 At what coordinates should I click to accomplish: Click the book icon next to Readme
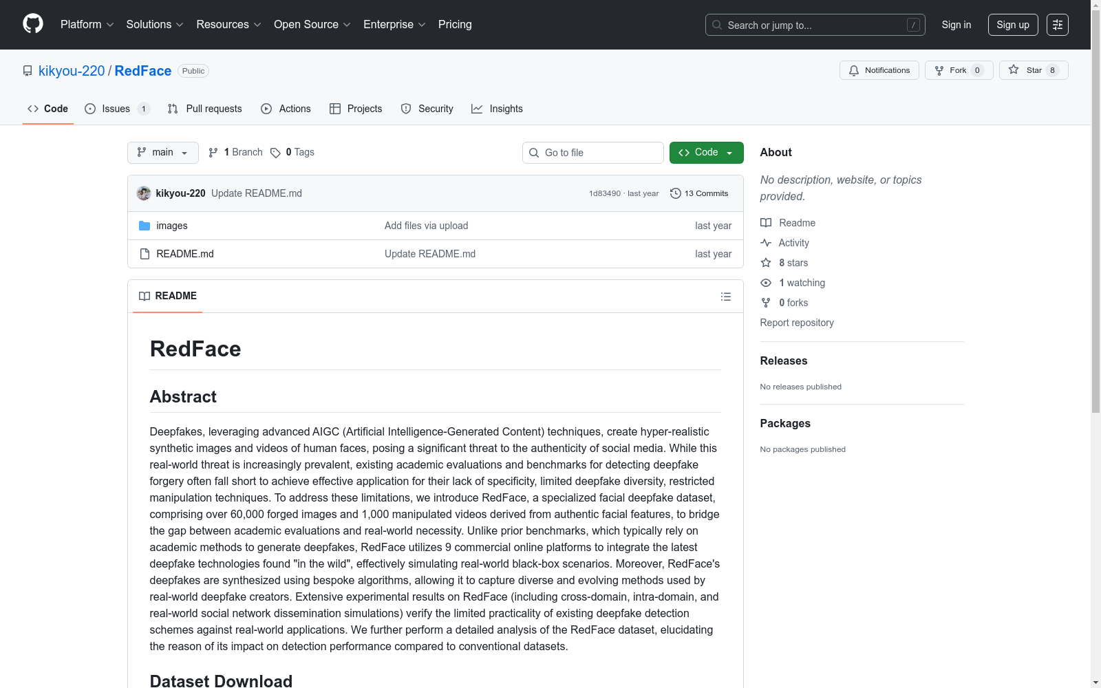point(766,223)
